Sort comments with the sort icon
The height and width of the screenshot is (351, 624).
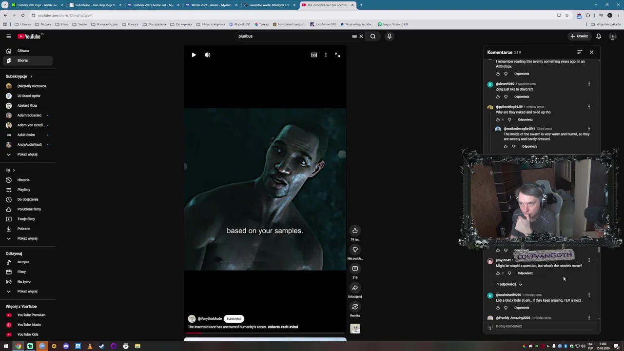(580, 52)
